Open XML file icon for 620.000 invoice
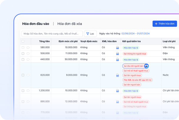The height and width of the screenshot is (120, 179). [117, 75]
